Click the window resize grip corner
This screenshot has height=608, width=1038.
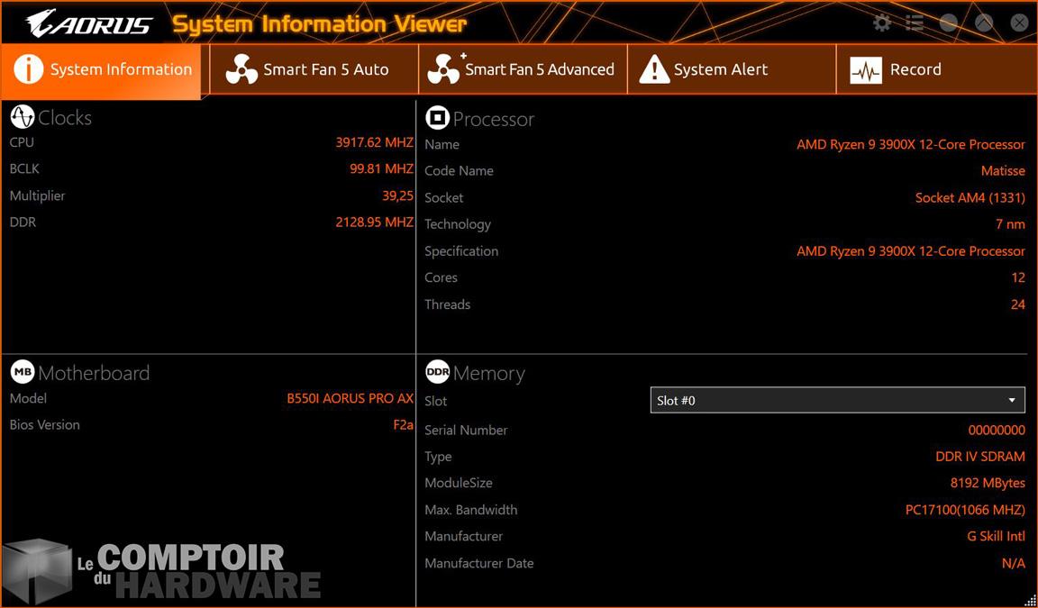[1030, 601]
